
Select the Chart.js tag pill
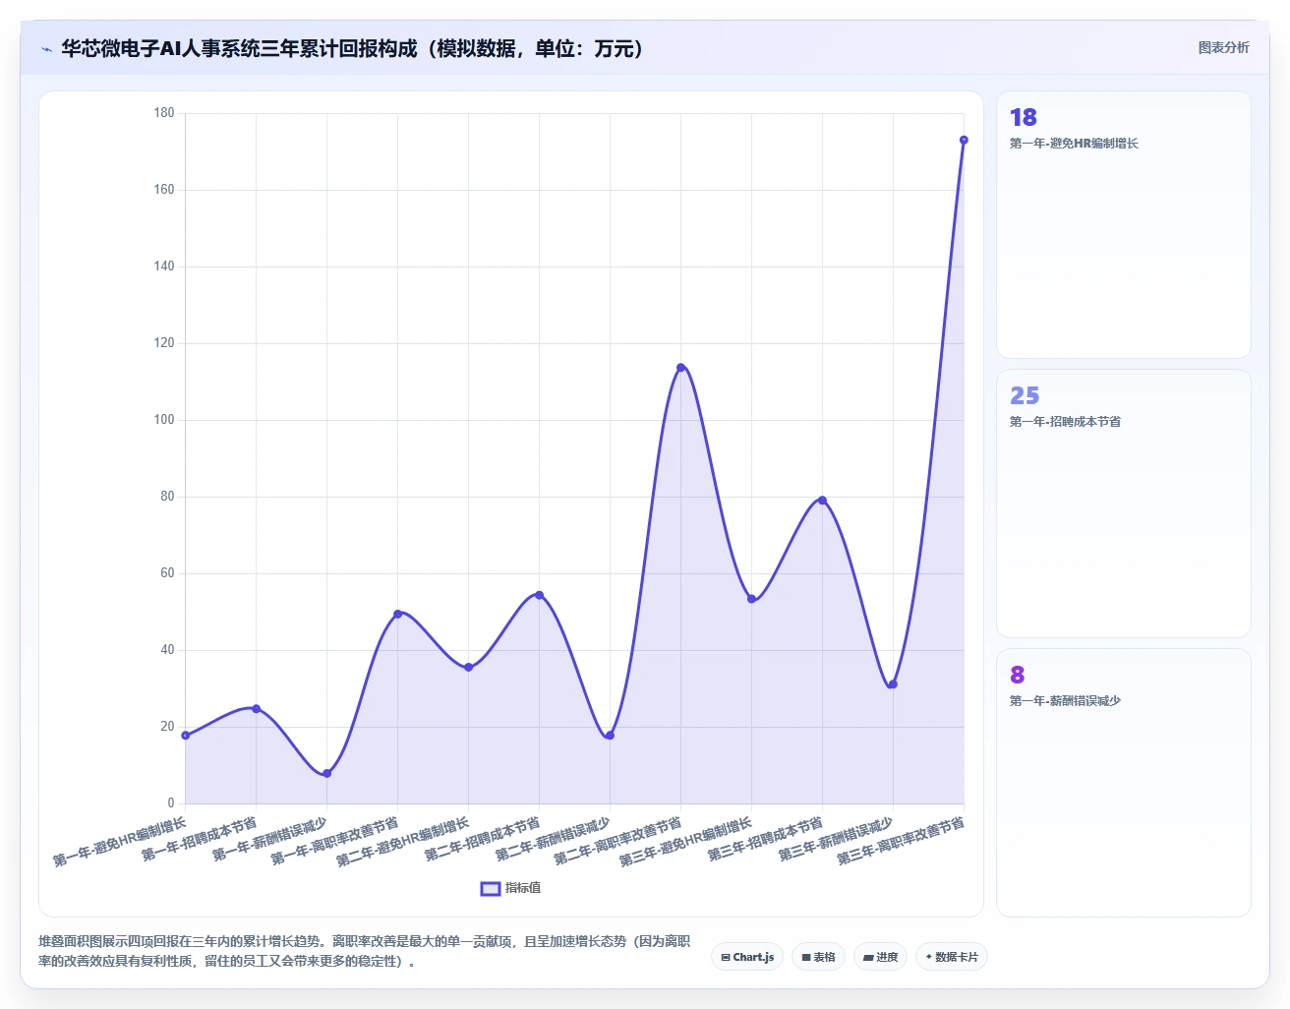(x=747, y=957)
